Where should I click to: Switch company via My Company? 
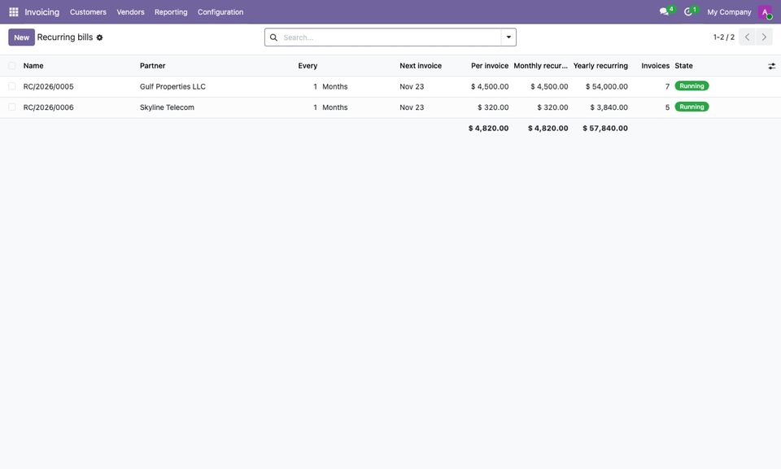(x=729, y=12)
